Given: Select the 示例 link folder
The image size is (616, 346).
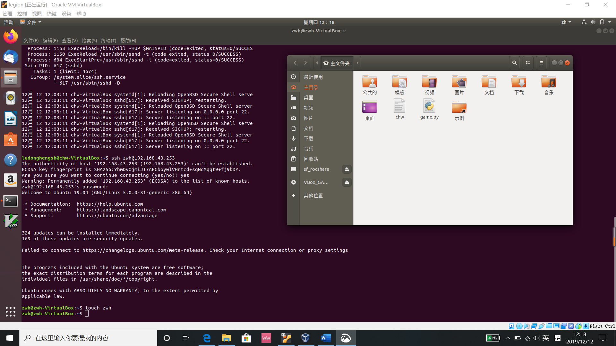Looking at the screenshot, I should [x=459, y=111].
